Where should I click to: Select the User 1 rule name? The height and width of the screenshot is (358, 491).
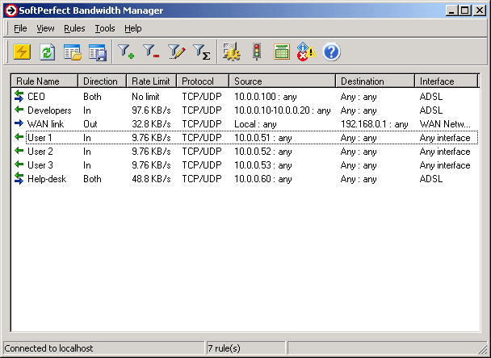coord(40,138)
